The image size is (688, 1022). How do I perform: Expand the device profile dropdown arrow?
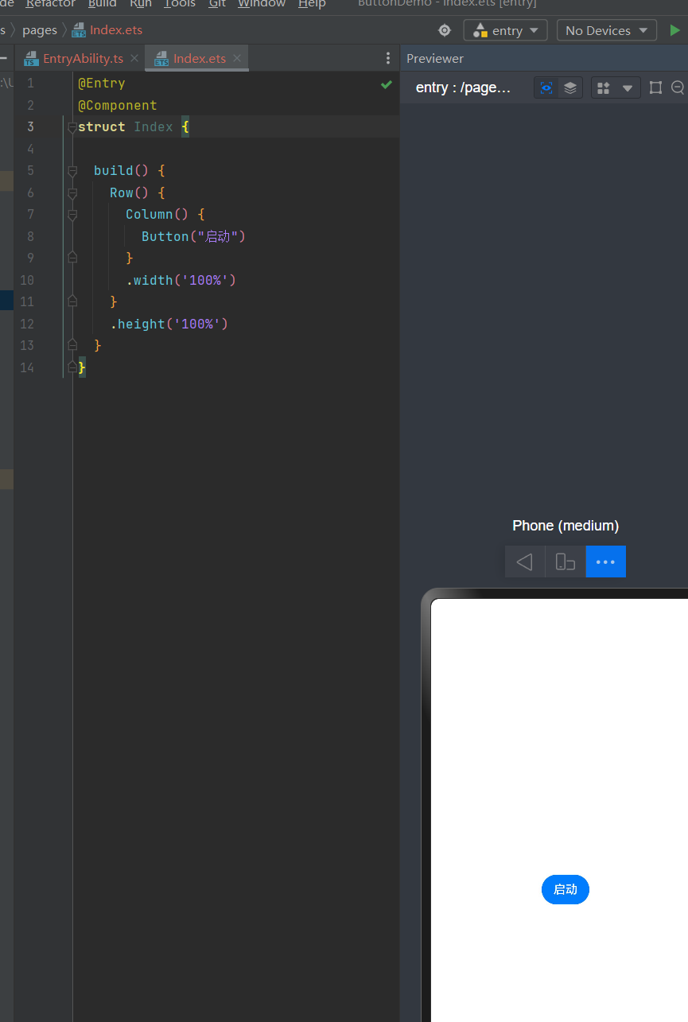(x=628, y=87)
